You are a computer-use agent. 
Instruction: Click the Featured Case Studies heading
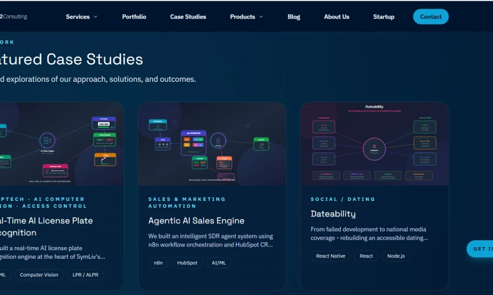tap(71, 59)
